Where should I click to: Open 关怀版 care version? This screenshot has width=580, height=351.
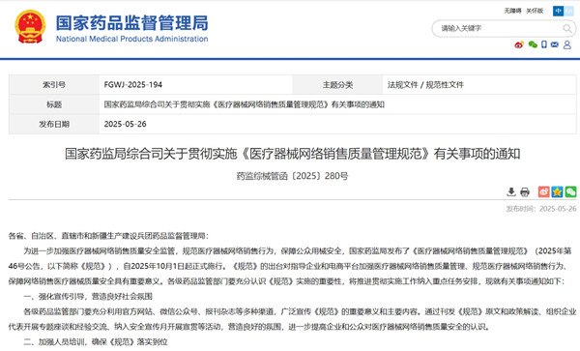pyautogui.click(x=535, y=11)
